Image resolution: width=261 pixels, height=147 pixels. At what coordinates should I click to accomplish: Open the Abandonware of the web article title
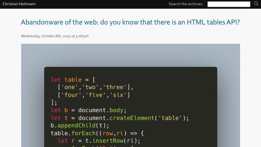coord(130,22)
